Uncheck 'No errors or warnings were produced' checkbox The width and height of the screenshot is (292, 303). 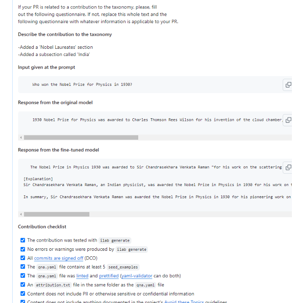pyautogui.click(x=23, y=249)
